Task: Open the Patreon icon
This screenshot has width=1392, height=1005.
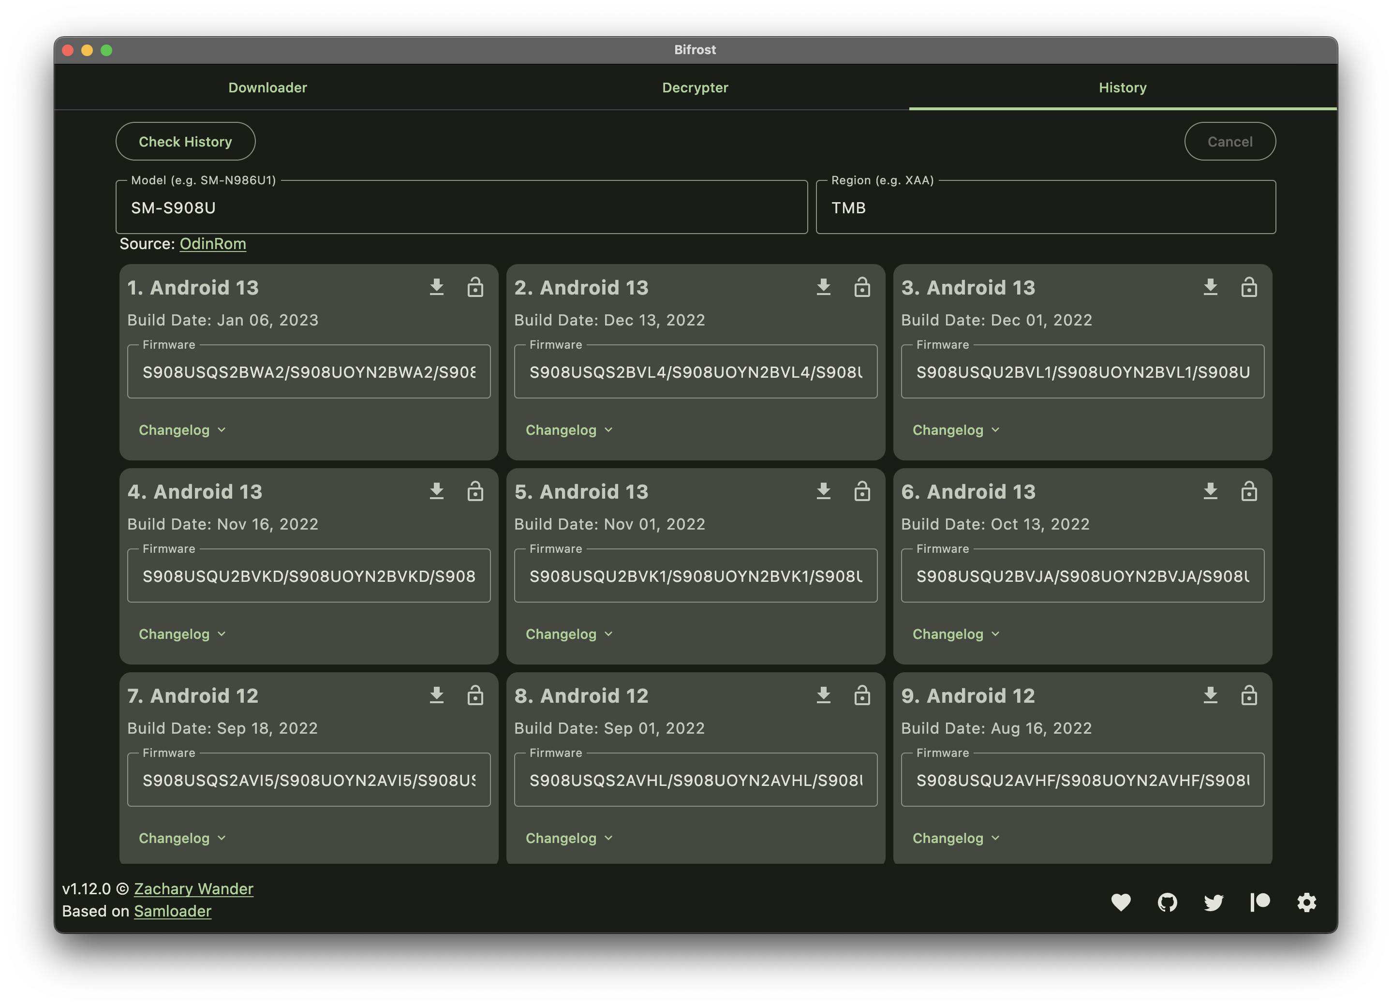Action: (x=1260, y=902)
